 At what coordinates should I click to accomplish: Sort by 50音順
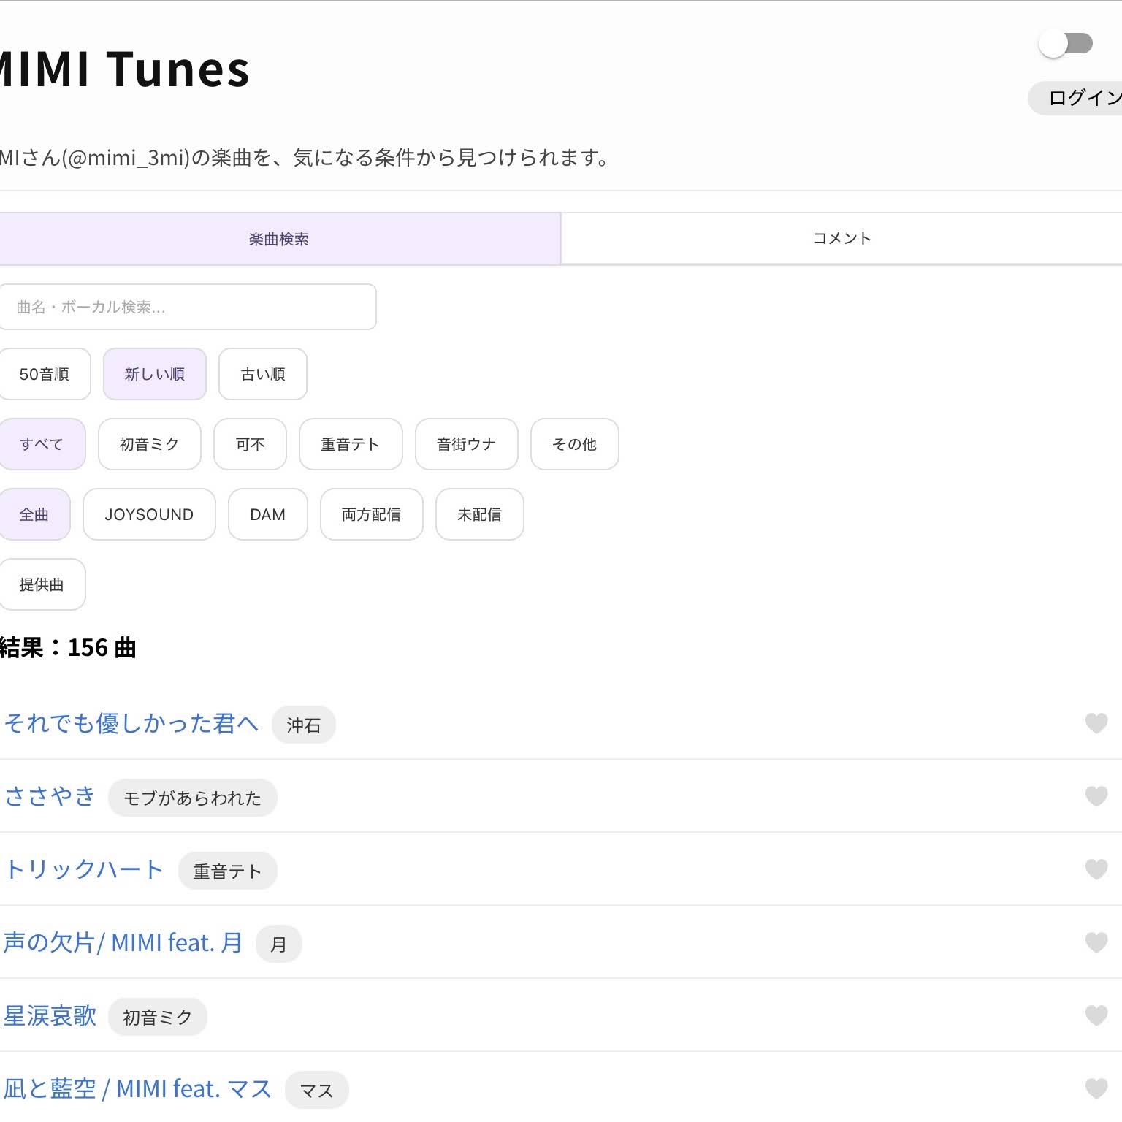[x=44, y=374]
